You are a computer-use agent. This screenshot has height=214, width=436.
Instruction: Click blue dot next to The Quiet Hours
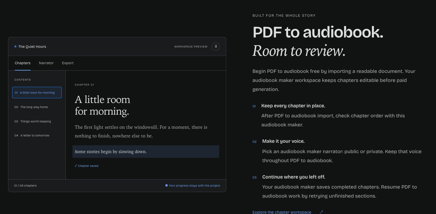pos(15,46)
